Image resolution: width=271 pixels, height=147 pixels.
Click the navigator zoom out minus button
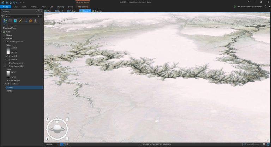67,139
